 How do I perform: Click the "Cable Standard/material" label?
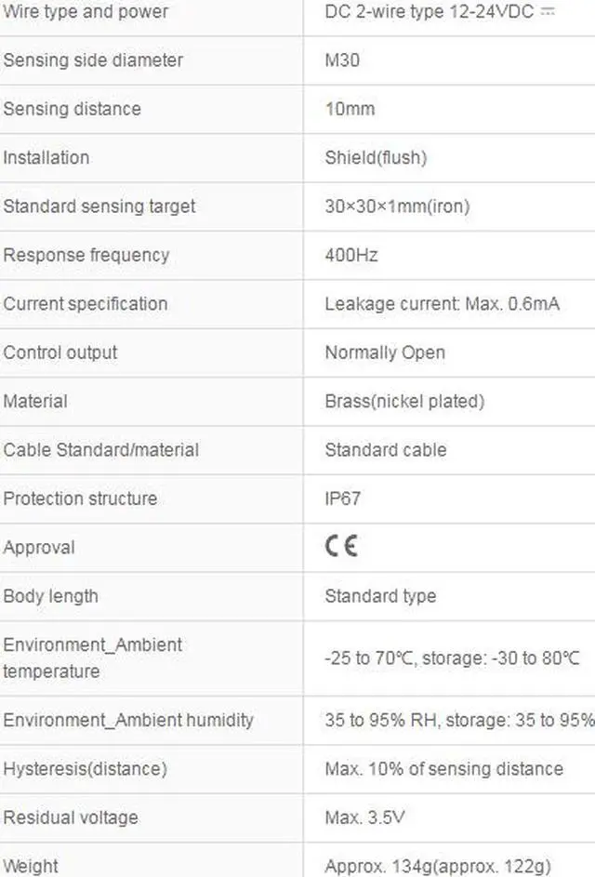[x=101, y=450]
